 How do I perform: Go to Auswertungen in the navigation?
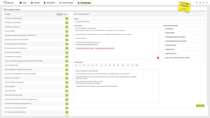[x=66, y=3]
